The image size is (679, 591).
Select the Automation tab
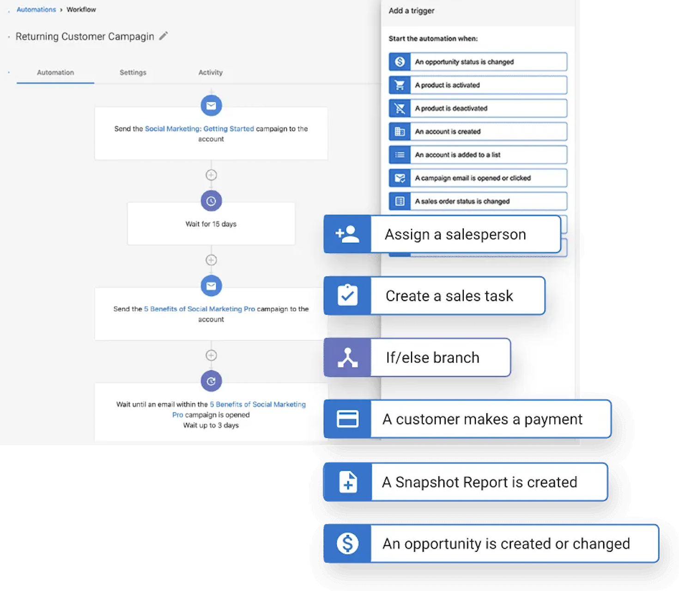(x=55, y=72)
